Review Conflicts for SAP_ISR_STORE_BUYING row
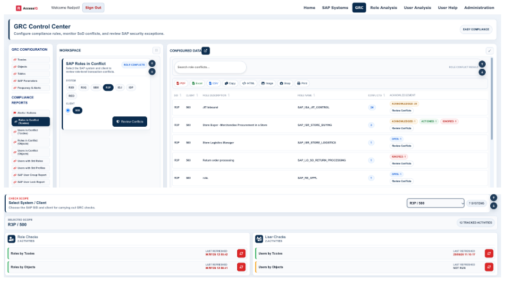 (x=402, y=128)
